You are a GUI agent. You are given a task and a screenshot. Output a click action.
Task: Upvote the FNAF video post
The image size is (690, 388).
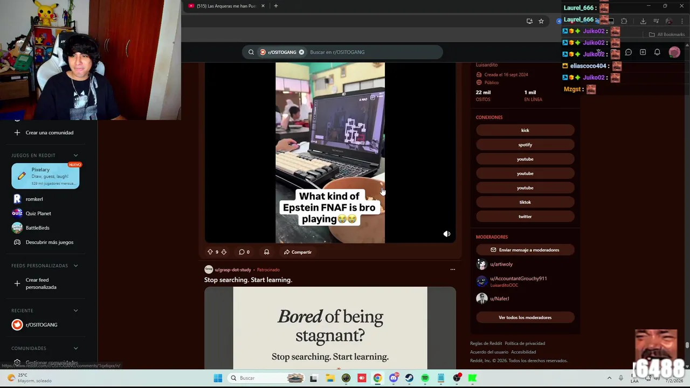[x=210, y=252]
